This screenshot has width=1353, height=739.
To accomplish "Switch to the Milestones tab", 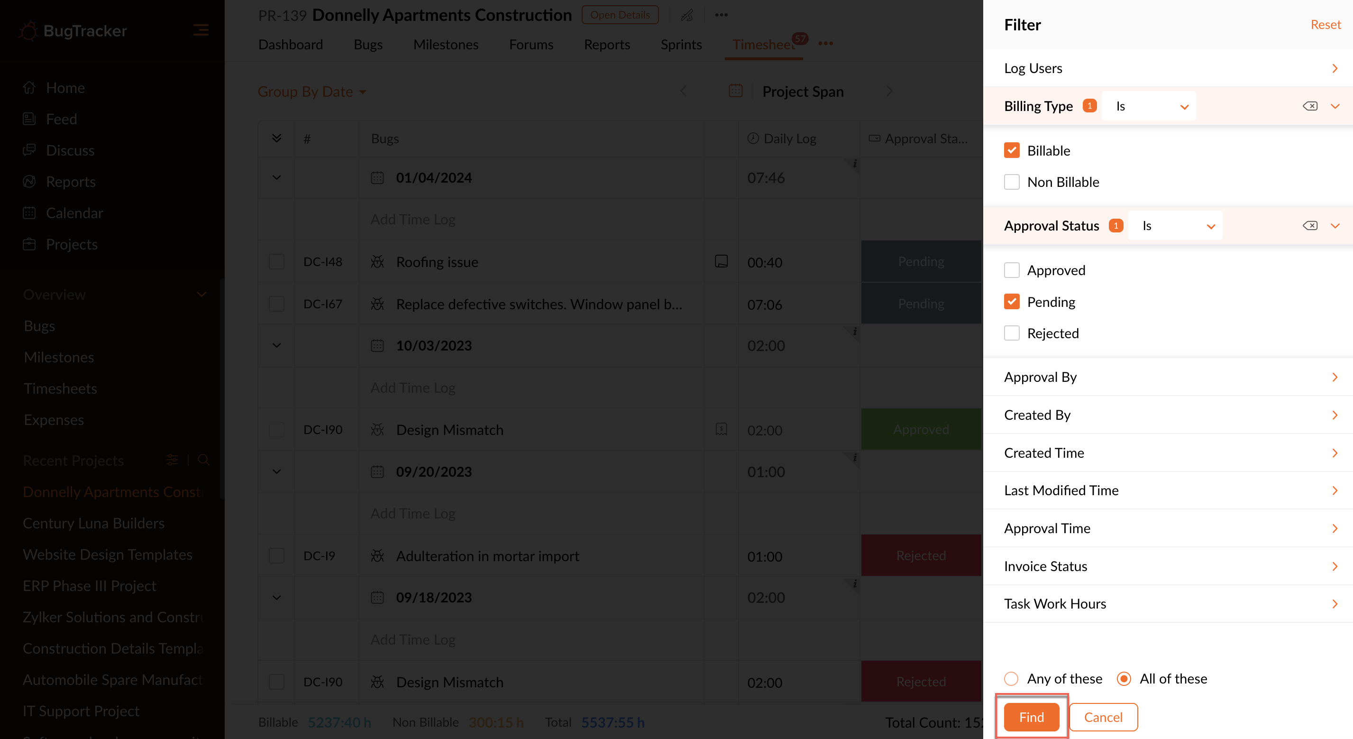I will coord(446,45).
